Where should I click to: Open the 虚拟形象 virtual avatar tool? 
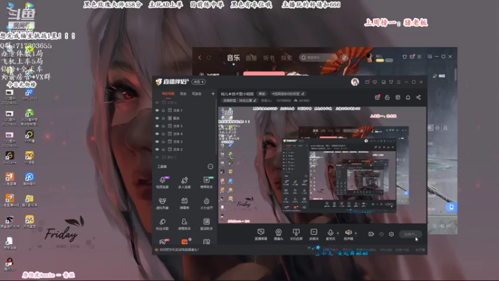coord(162,204)
